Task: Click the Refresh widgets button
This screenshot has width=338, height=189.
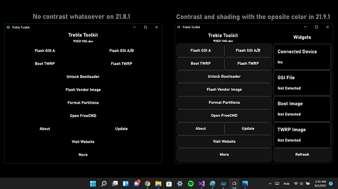Action: click(x=302, y=155)
